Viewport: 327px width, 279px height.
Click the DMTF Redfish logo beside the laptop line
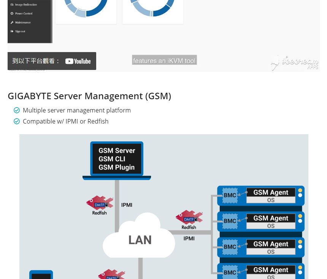100,205
